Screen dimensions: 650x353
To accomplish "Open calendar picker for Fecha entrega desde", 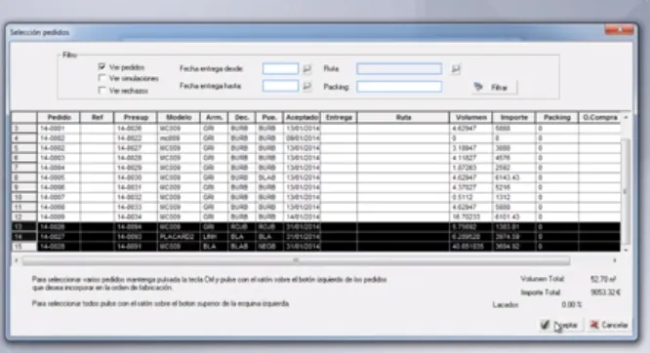I will (306, 69).
